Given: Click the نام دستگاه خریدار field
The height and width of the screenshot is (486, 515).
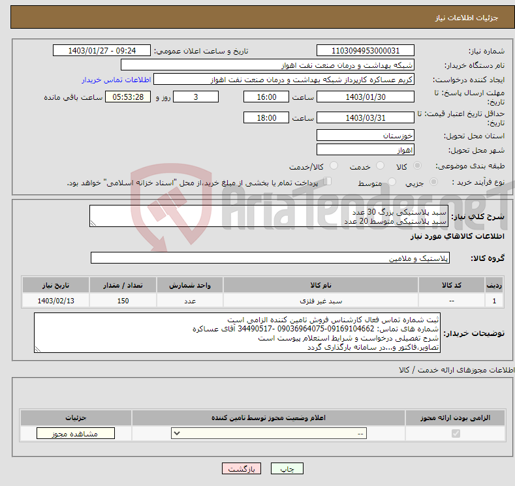Looking at the screenshot, I should [268, 65].
